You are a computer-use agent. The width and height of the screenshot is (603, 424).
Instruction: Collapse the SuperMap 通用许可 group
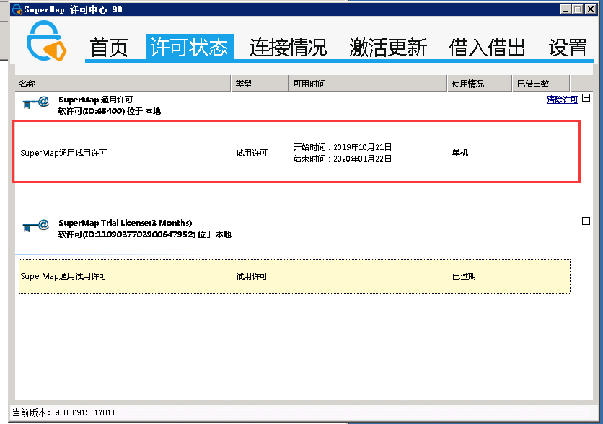coord(586,98)
